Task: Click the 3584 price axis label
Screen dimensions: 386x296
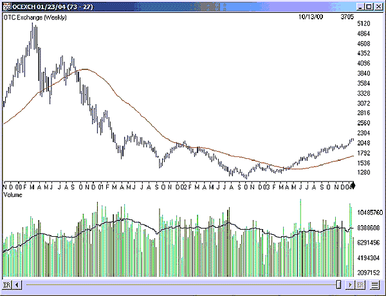Action: click(x=363, y=83)
